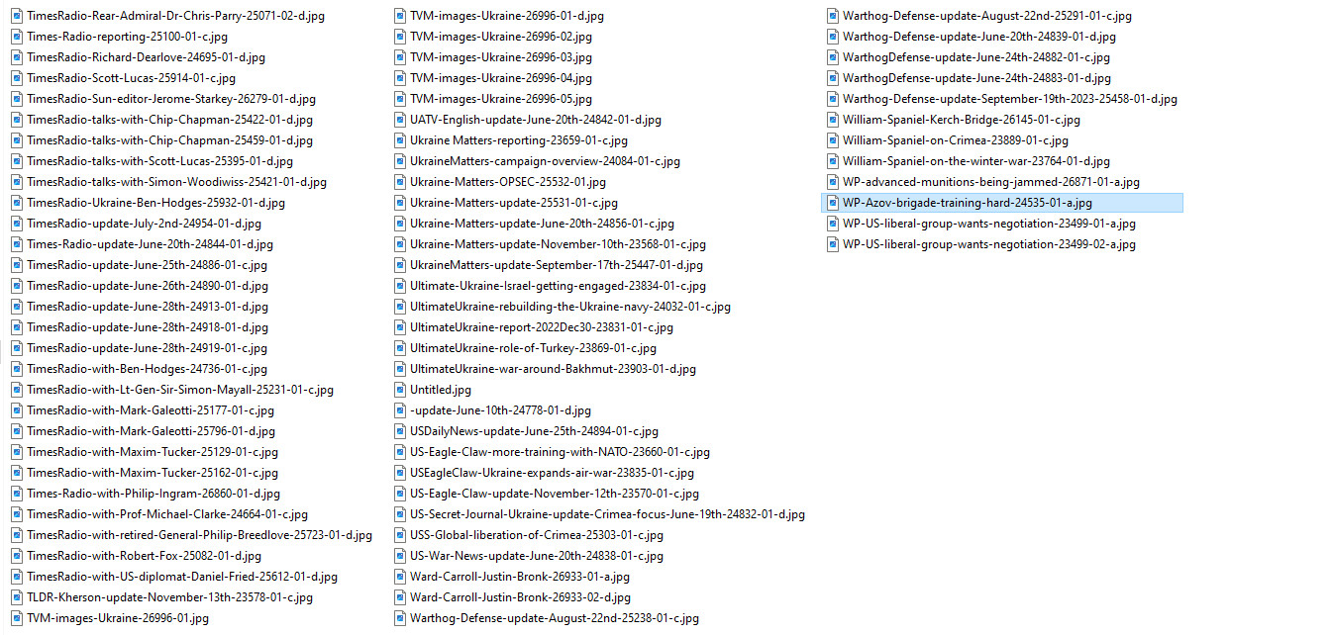The height and width of the screenshot is (635, 1332).
Task: Click icon of UATV-English-update-June-20th-24842-01-d.jpg
Action: click(x=400, y=120)
